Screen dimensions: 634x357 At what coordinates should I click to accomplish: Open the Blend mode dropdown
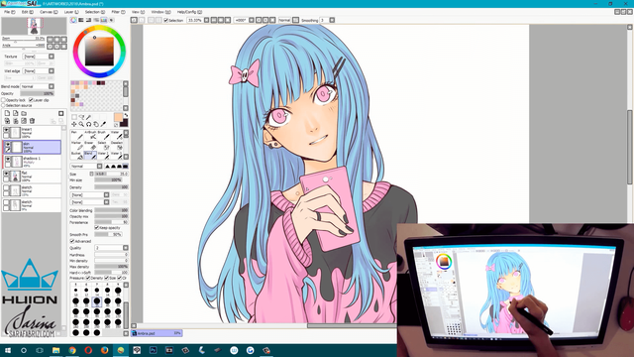click(x=38, y=86)
